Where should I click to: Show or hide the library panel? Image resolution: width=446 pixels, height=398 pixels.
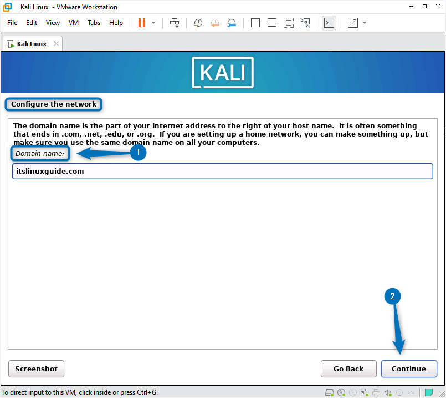tap(255, 22)
